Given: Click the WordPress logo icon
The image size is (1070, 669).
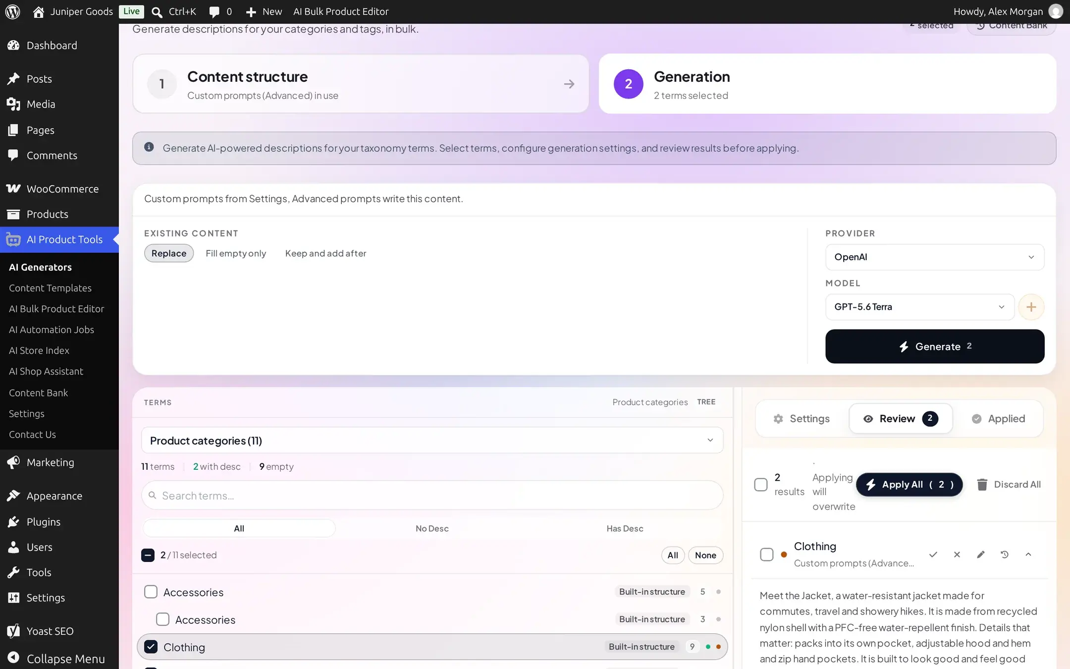Looking at the screenshot, I should (12, 11).
